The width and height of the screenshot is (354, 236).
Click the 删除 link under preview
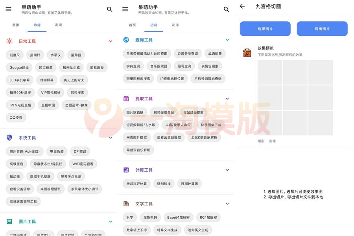(273, 141)
